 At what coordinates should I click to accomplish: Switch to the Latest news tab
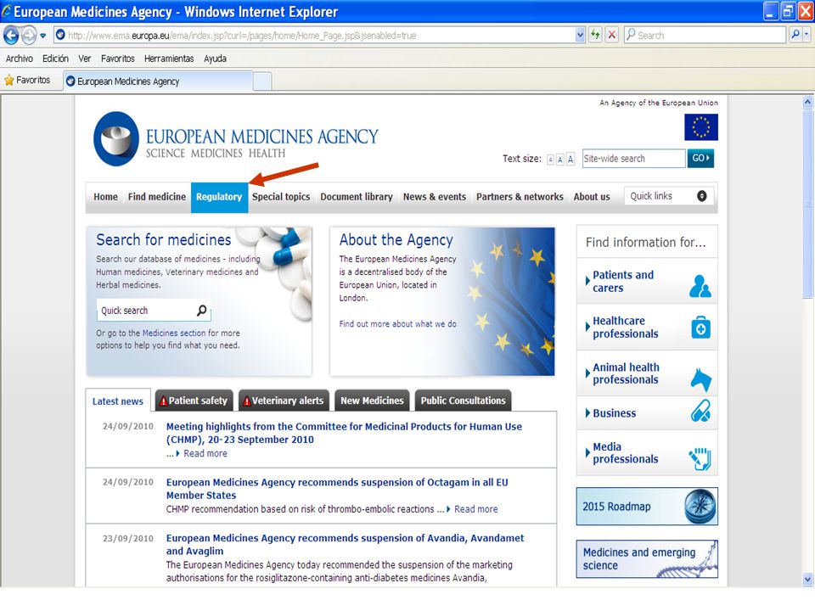(118, 401)
